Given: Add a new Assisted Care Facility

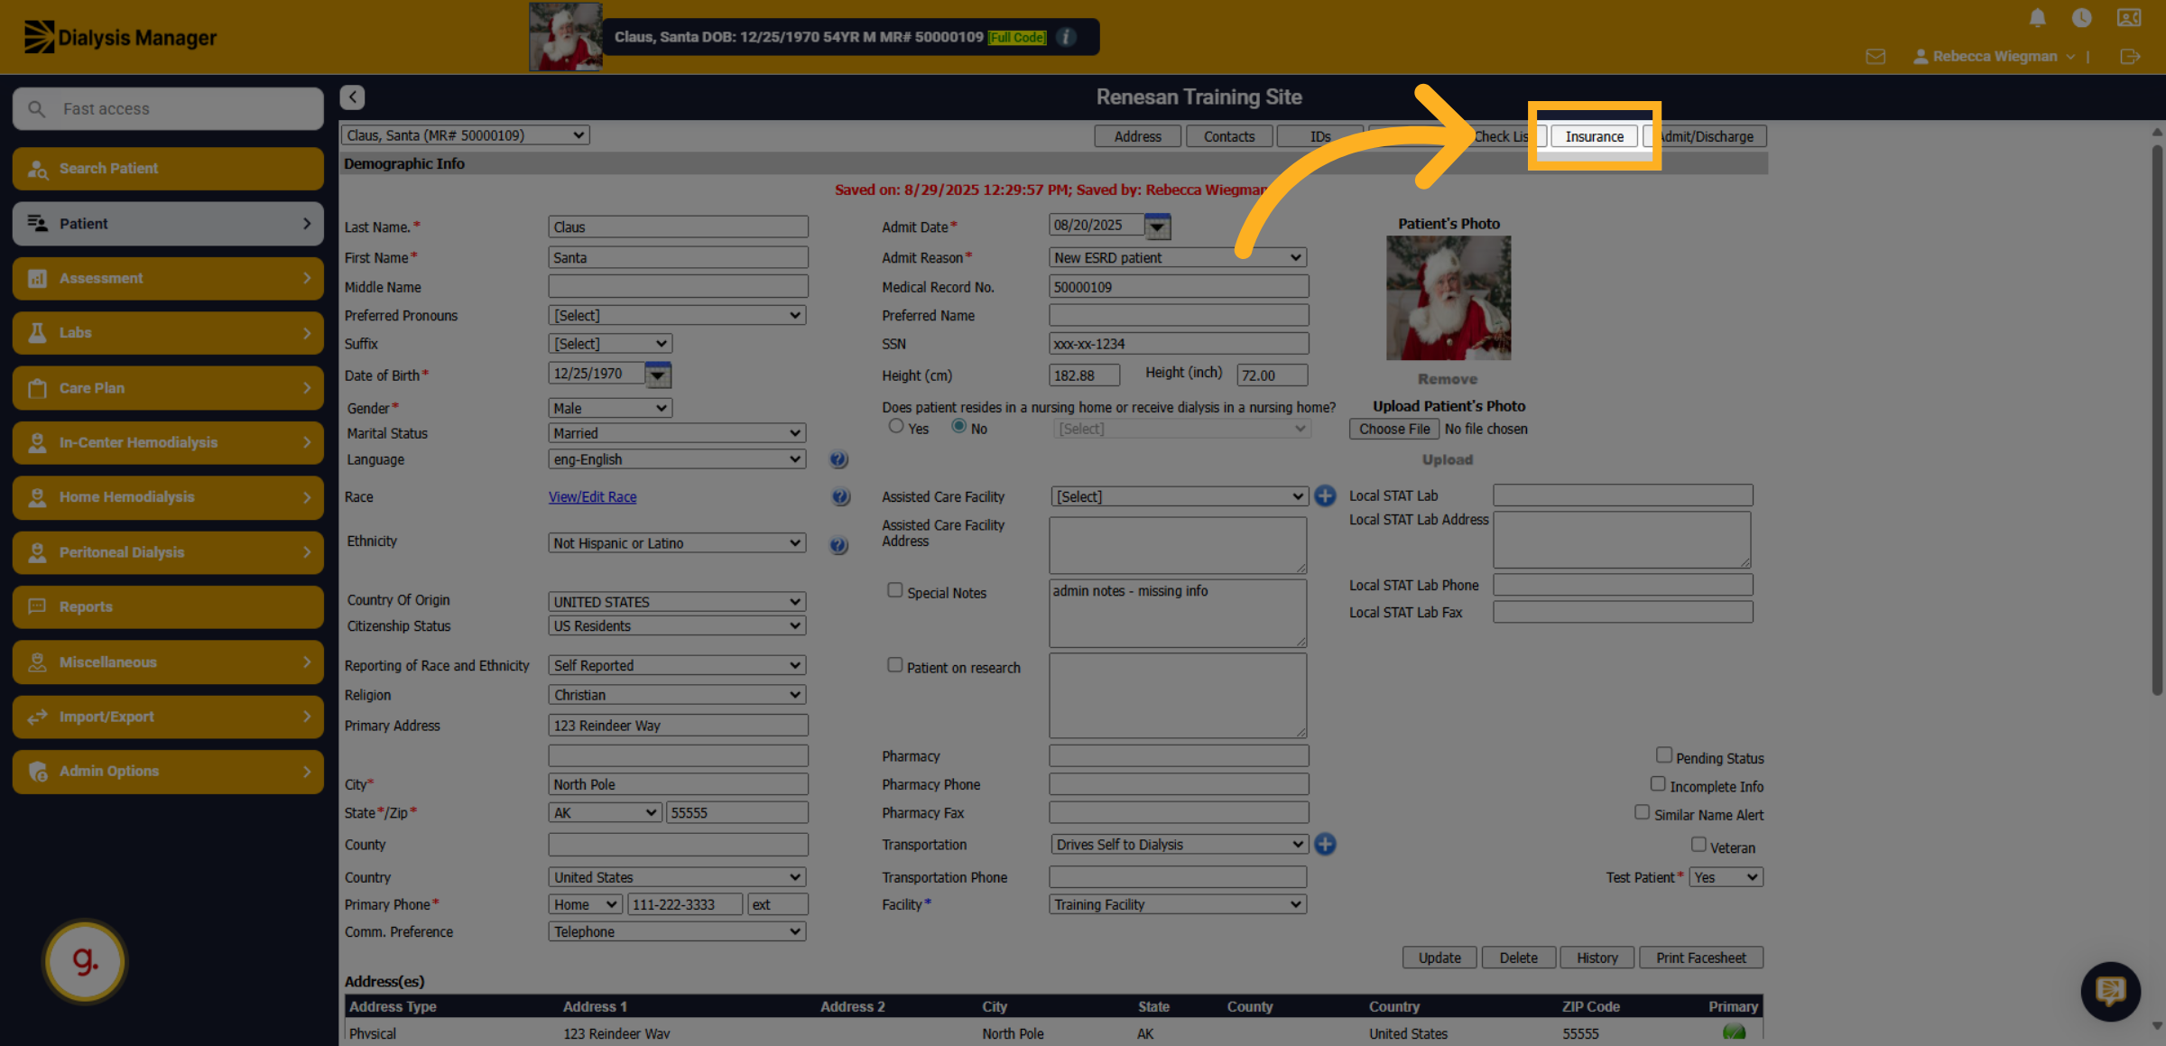Looking at the screenshot, I should (x=1325, y=496).
